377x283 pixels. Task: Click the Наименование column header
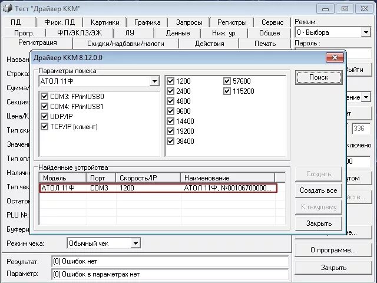tap(227, 178)
